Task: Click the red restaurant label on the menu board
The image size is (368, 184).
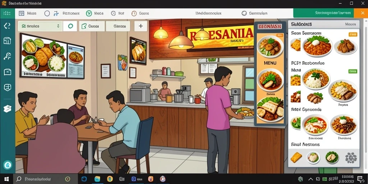Action: click(270, 27)
